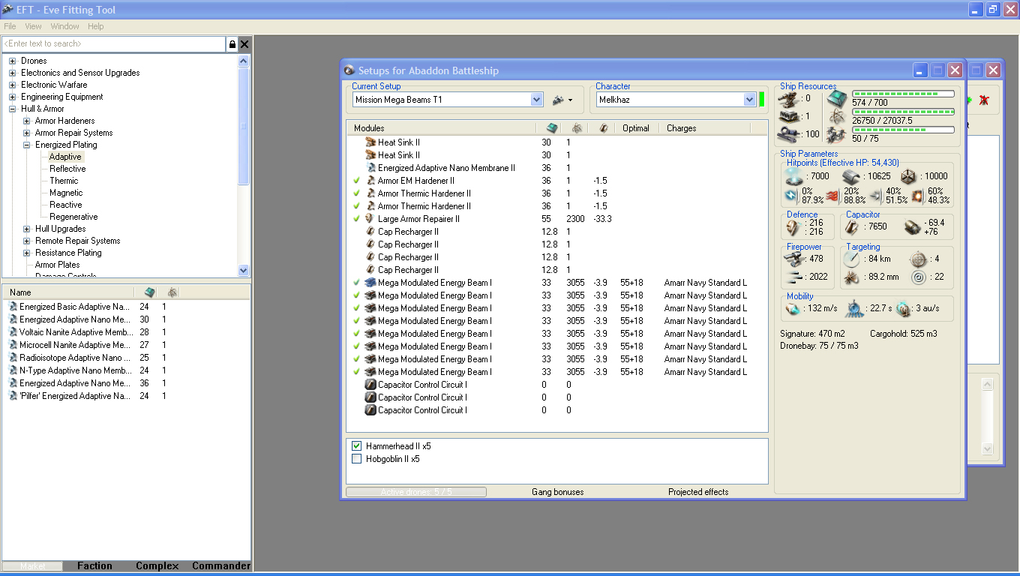Toggle the lock icon beside the search field
This screenshot has width=1020, height=576.
232,44
